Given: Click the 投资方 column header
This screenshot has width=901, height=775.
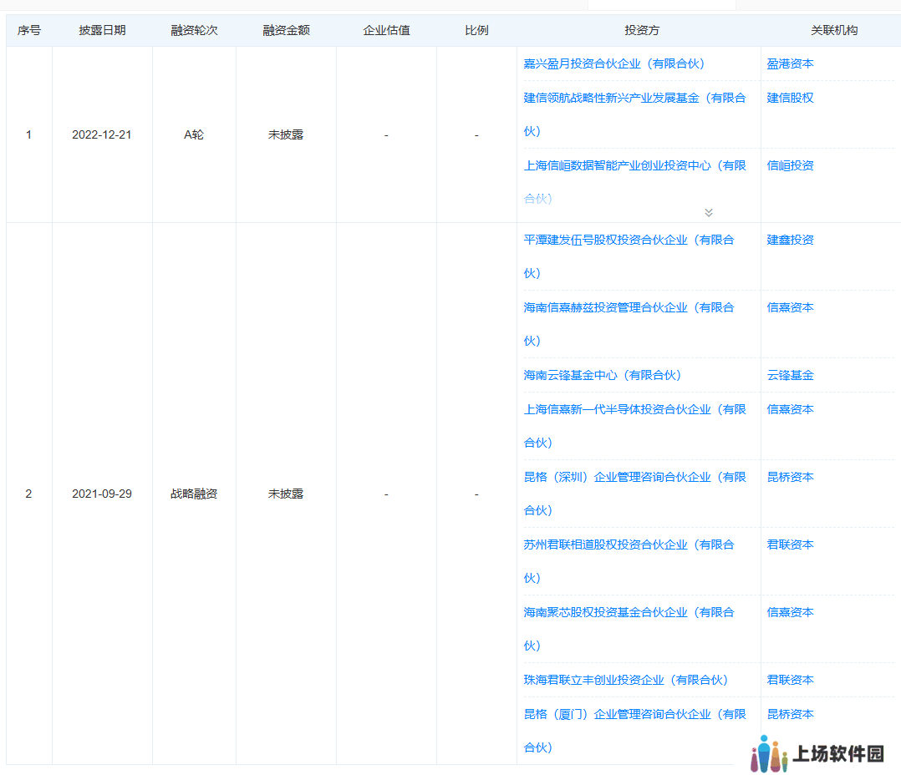Looking at the screenshot, I should pyautogui.click(x=642, y=30).
